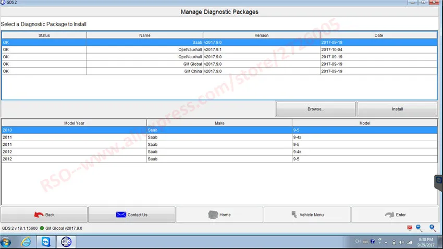This screenshot has height=249, width=443.
Task: Click the packages Date column header
Action: [378, 35]
